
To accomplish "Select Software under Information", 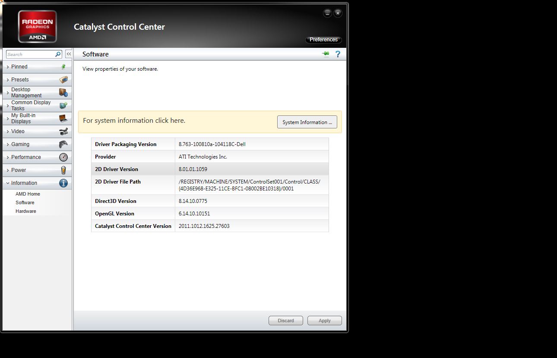I will point(25,202).
